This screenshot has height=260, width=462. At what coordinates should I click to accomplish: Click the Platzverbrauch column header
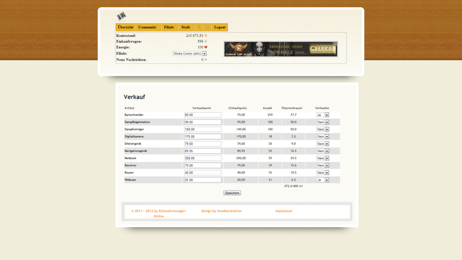click(292, 108)
